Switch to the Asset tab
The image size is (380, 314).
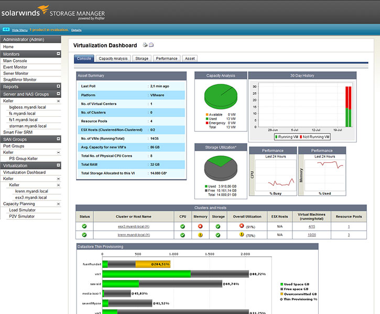190,59
